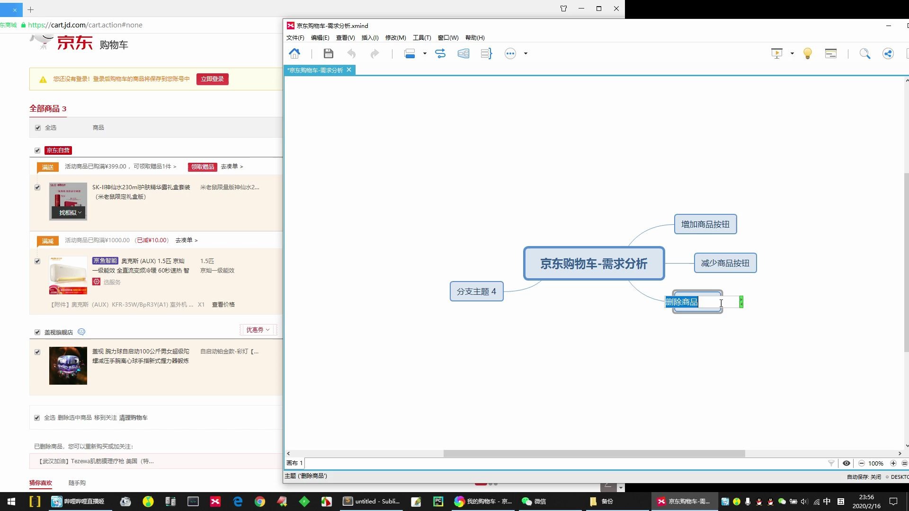909x511 pixels.
Task: Open XMind pinned taskbar icon
Action: click(x=215, y=502)
